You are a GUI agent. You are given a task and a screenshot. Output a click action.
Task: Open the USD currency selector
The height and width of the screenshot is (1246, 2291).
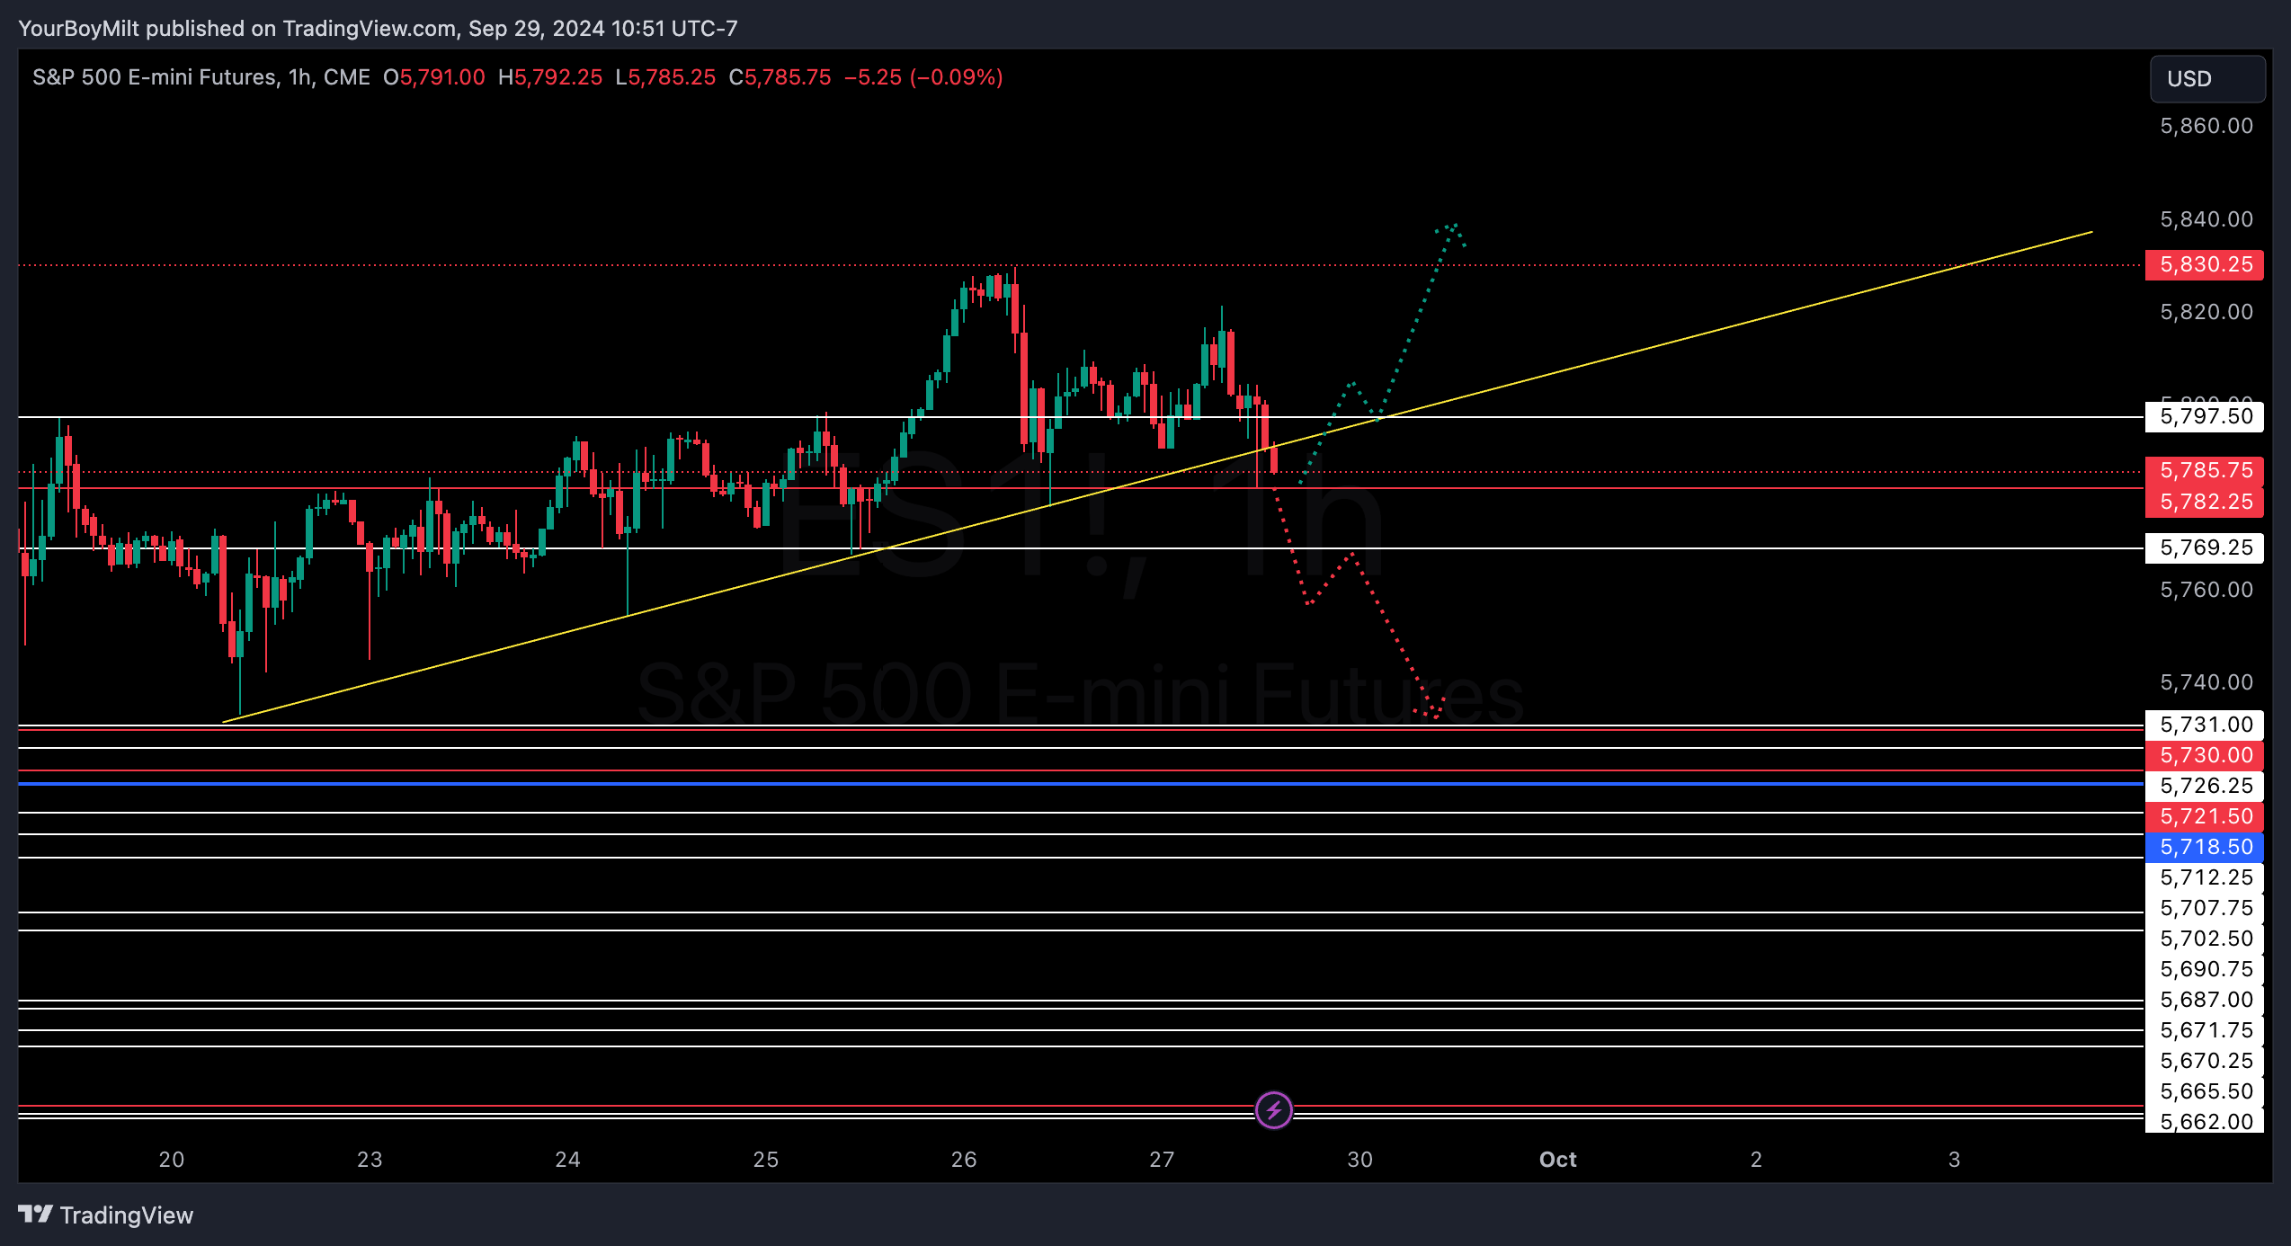click(x=2206, y=79)
